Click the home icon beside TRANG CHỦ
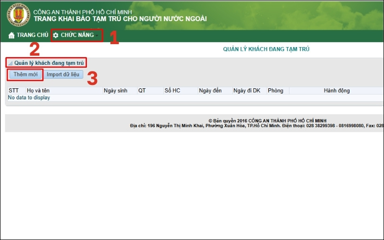The width and height of the screenshot is (384, 240). 12,36
